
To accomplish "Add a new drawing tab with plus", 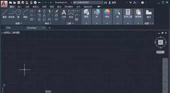I will point(49,28).
